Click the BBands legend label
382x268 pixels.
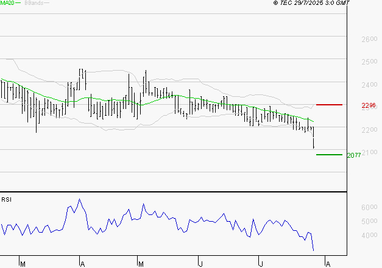(32, 3)
